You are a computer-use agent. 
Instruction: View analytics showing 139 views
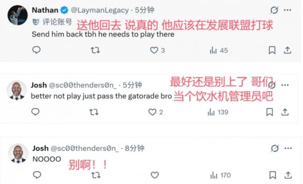pos(218,112)
